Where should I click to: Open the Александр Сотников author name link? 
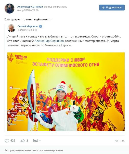pos(30,7)
